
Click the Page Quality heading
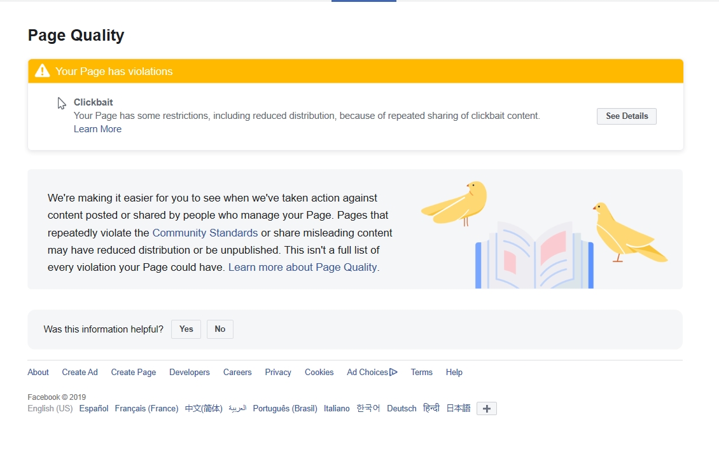[x=76, y=35]
